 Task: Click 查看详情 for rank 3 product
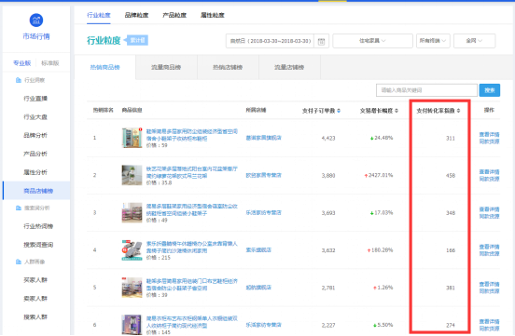pyautogui.click(x=489, y=209)
